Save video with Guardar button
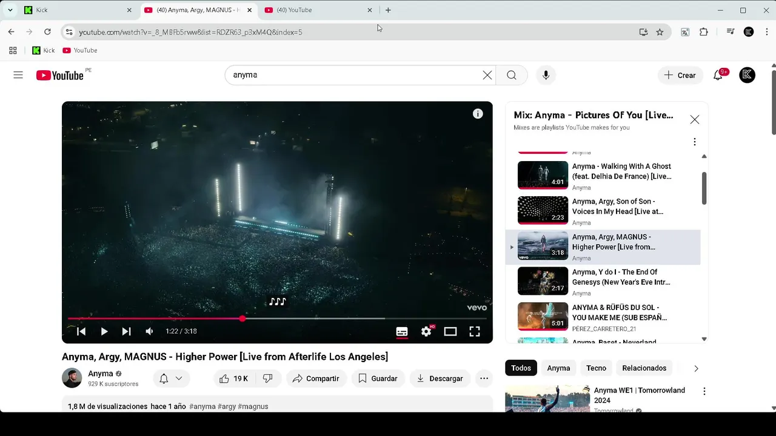Screen dimensions: 776x436 click(378, 378)
